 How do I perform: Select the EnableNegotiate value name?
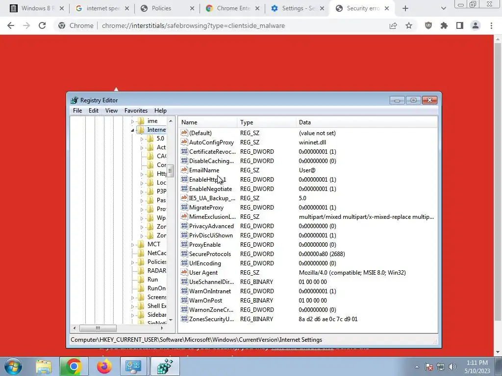(210, 189)
